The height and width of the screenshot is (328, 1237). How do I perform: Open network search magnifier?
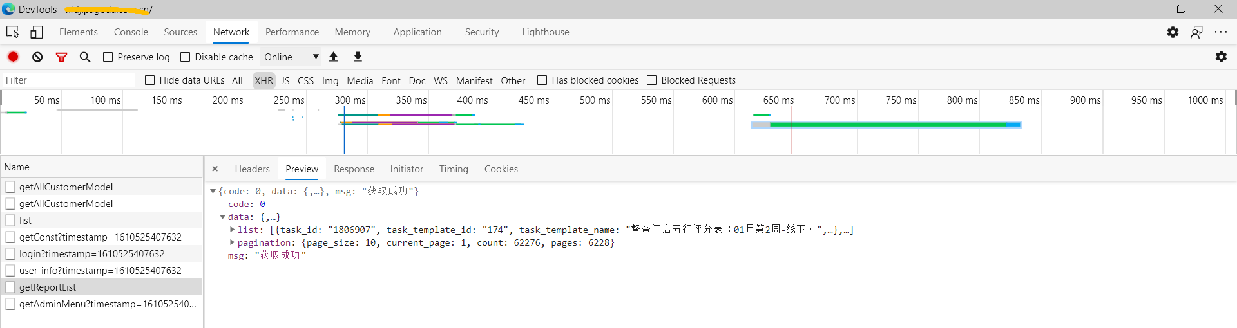tap(85, 57)
